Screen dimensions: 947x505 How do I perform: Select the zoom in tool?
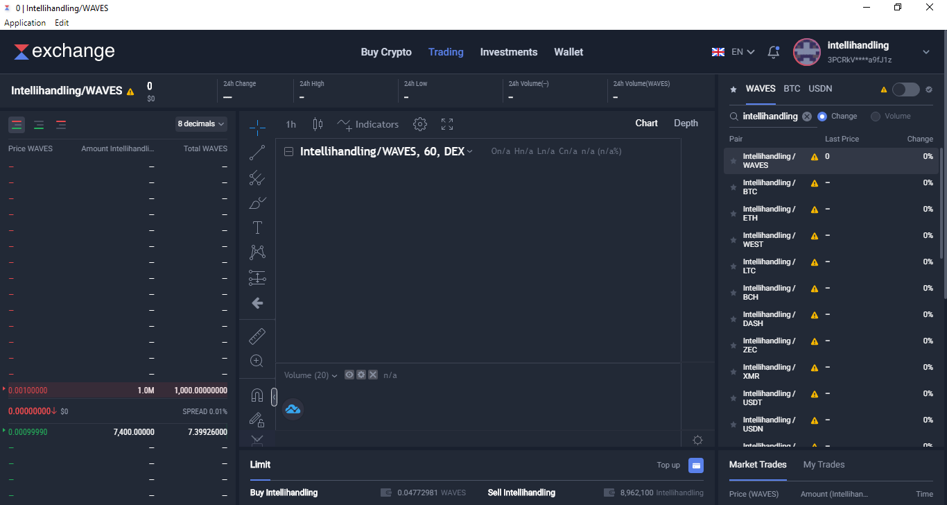tap(257, 361)
